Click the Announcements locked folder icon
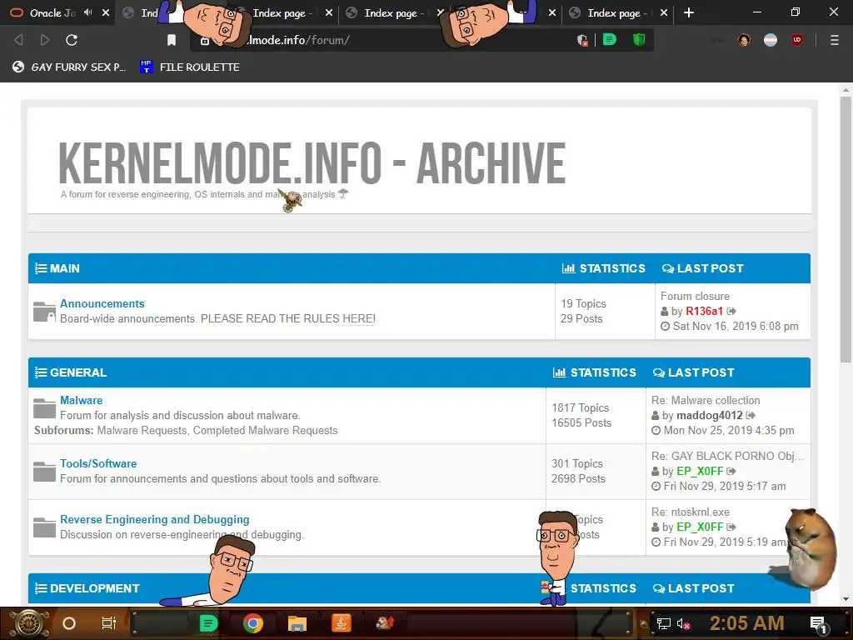853x640 pixels. [x=44, y=312]
